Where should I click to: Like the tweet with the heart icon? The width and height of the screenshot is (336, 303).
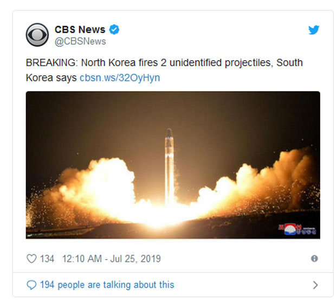pos(31,259)
